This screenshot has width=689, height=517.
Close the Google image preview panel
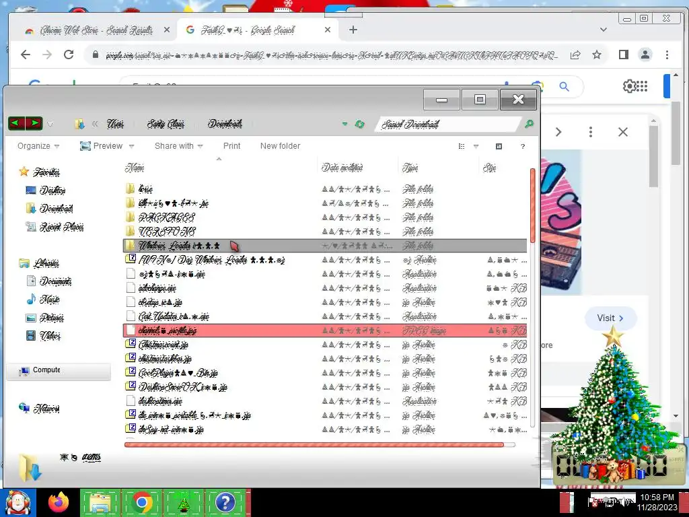click(x=622, y=132)
